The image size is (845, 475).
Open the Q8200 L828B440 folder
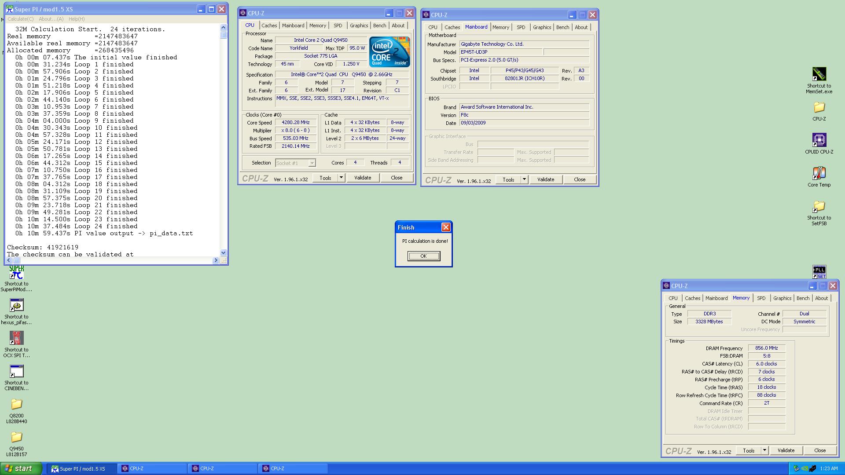(16, 404)
